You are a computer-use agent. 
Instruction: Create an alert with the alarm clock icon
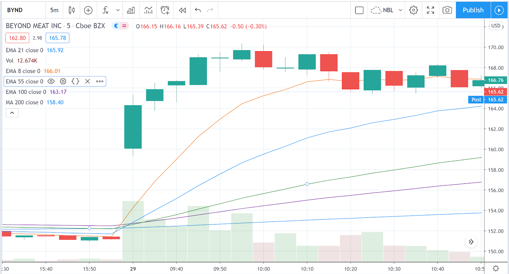[x=165, y=10]
